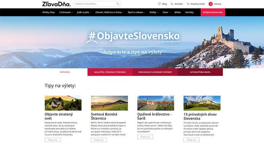Viewport: 264px width, 144px height.
Task: Select Najlepšie lyžiarske strediská tab
Action: tap(110, 72)
